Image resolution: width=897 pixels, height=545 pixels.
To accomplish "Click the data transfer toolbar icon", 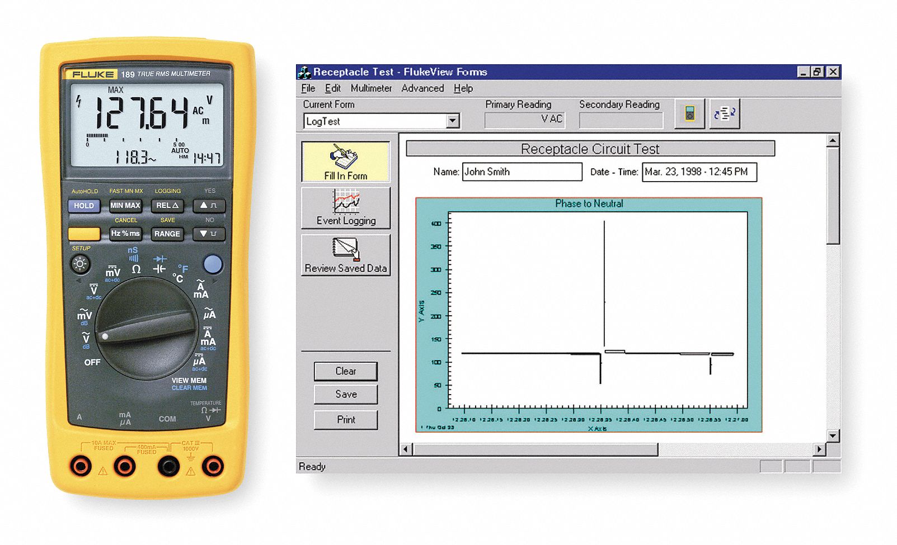I will tap(724, 115).
